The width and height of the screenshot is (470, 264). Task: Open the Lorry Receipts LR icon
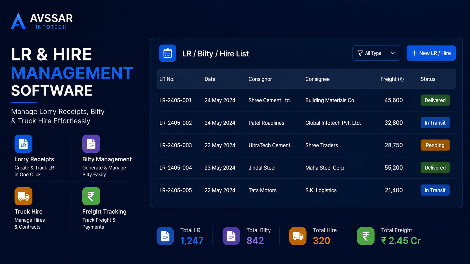[23, 144]
